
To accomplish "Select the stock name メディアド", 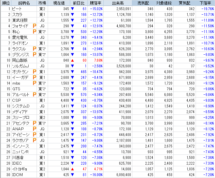I will click(x=20, y=112).
